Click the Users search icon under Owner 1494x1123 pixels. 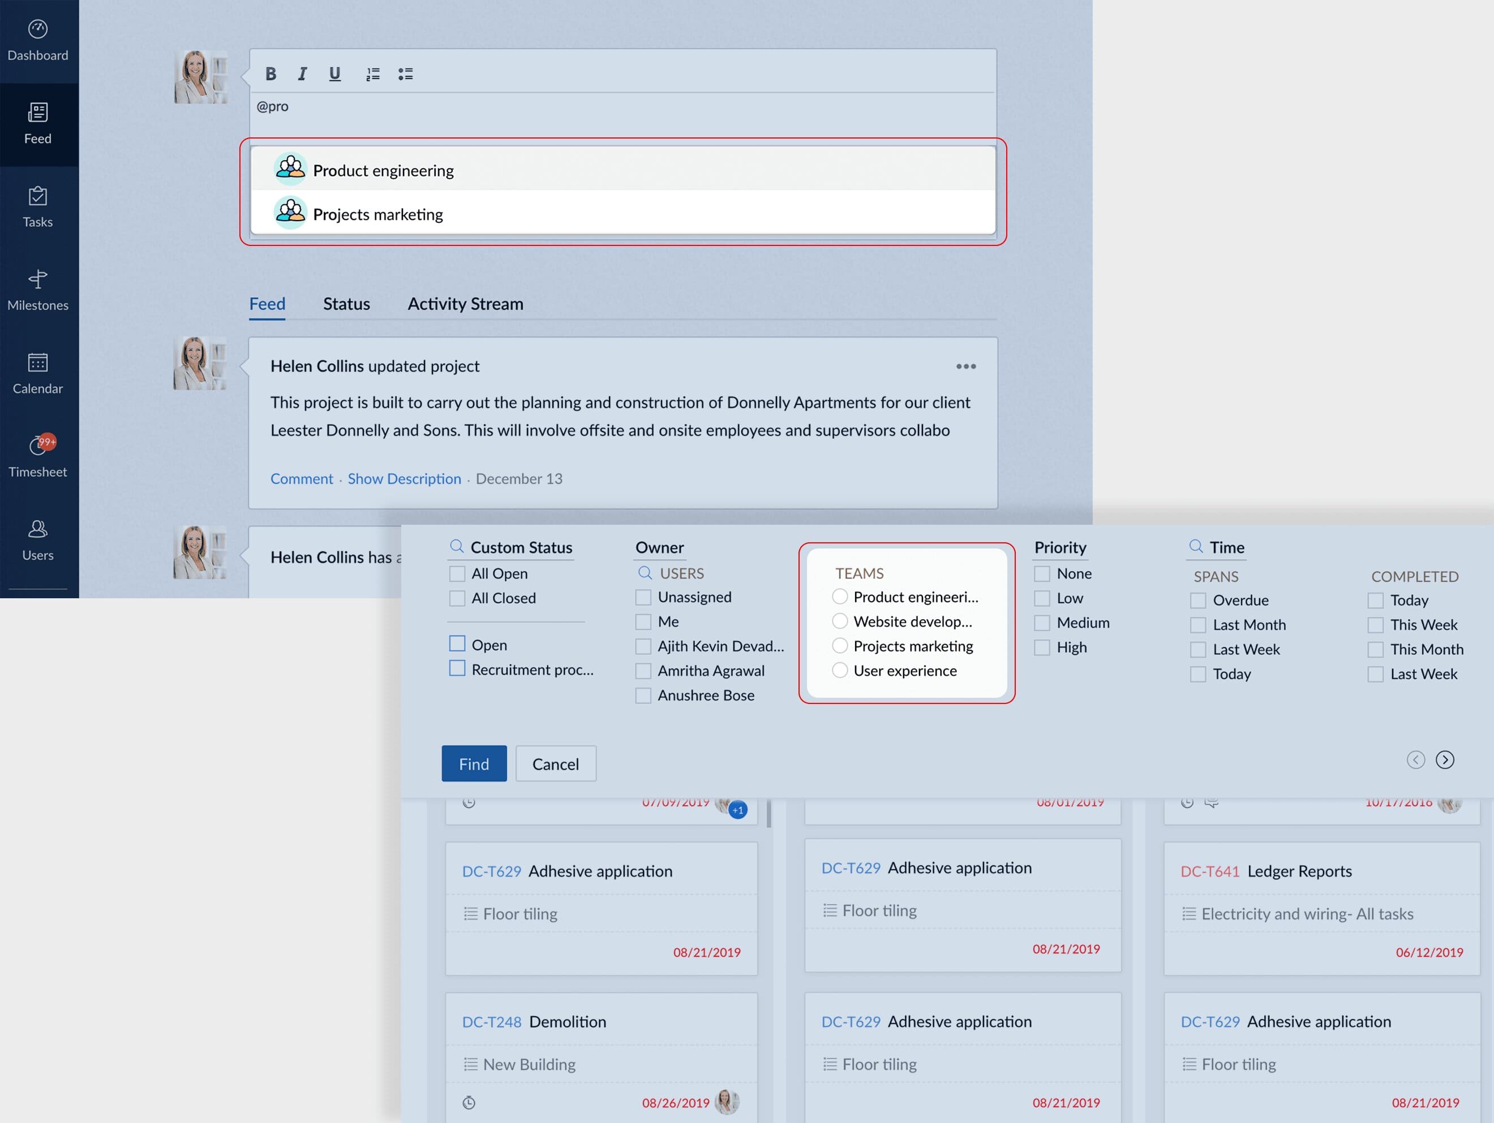pyautogui.click(x=645, y=572)
